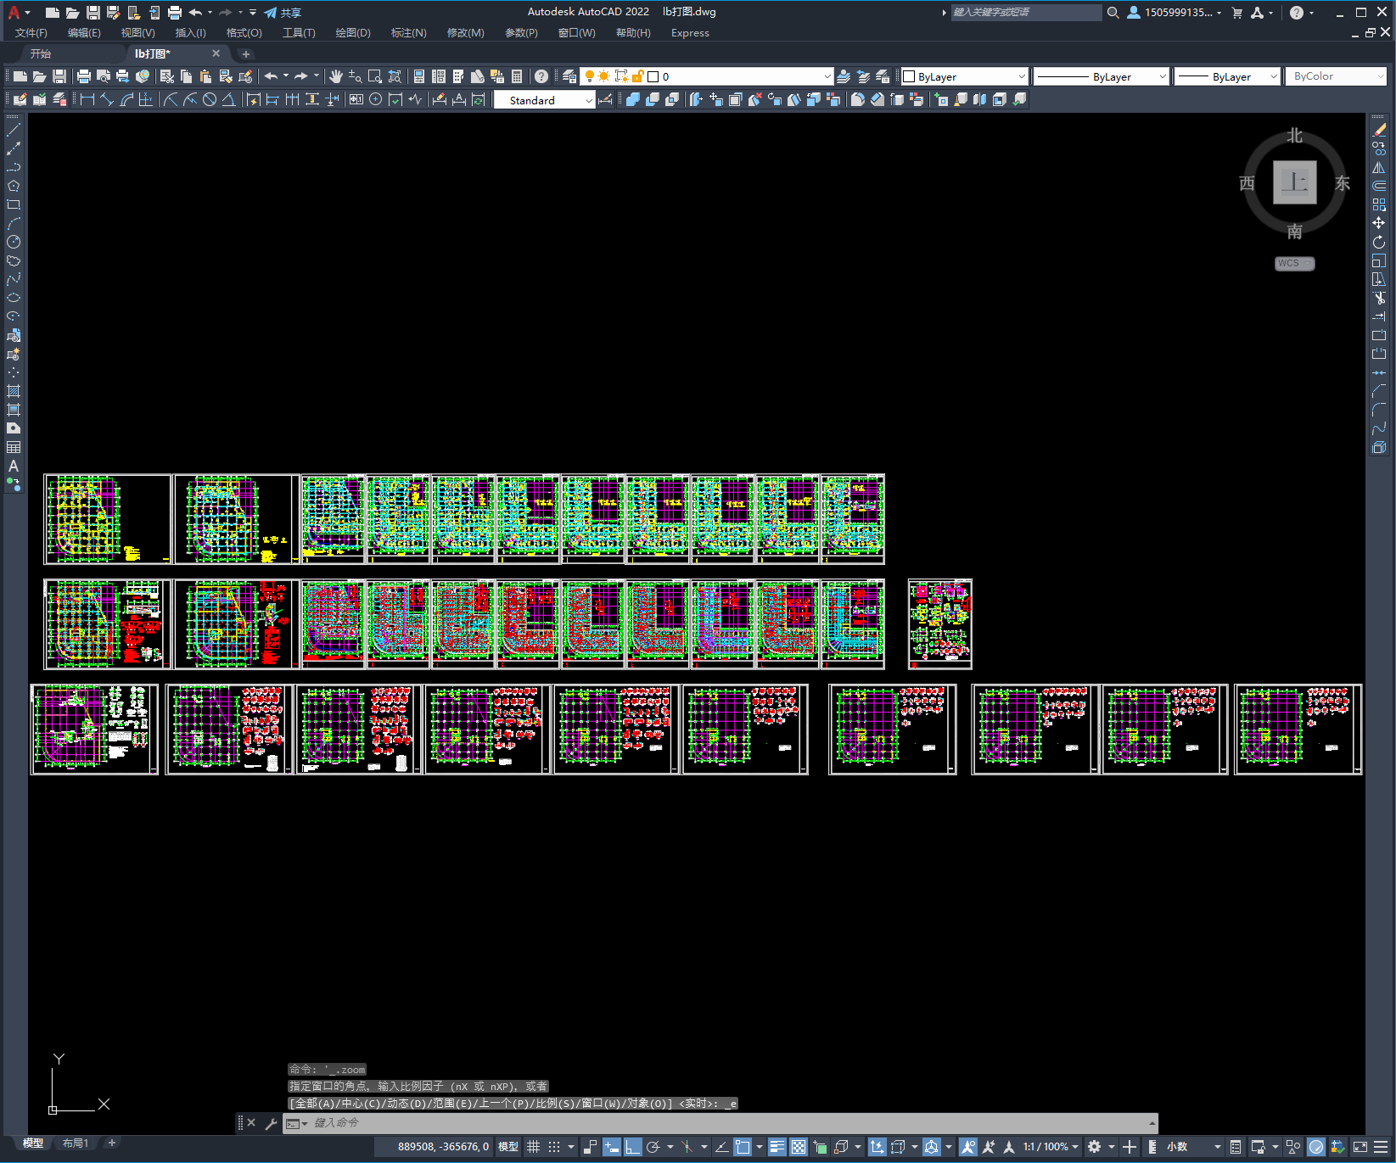The image size is (1396, 1163).
Task: Select the Angular dimension tool
Action: click(x=228, y=99)
